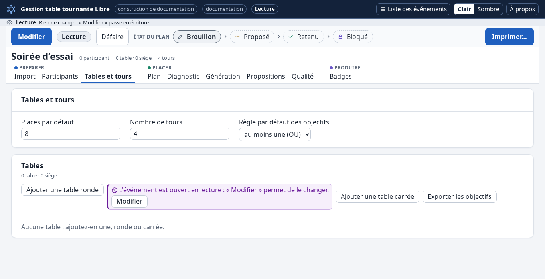Add a round table
This screenshot has width=545, height=279.
[x=62, y=190]
